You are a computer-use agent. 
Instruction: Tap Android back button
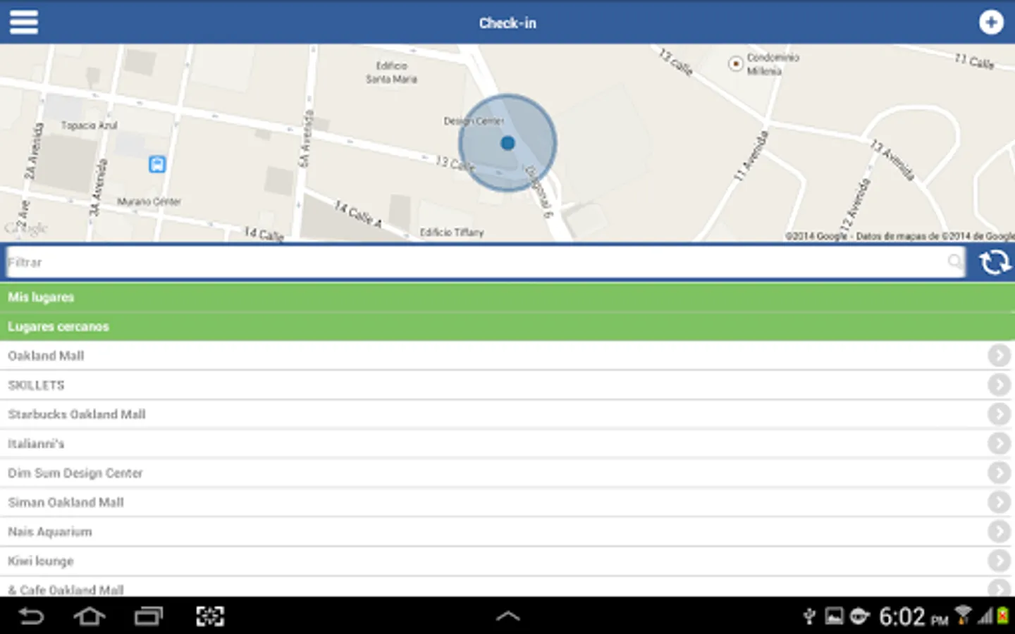tap(30, 616)
